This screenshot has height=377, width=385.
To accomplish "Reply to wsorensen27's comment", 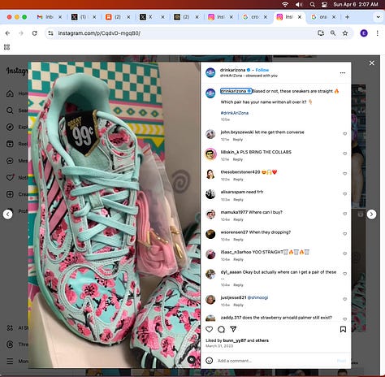I will click(x=238, y=240).
